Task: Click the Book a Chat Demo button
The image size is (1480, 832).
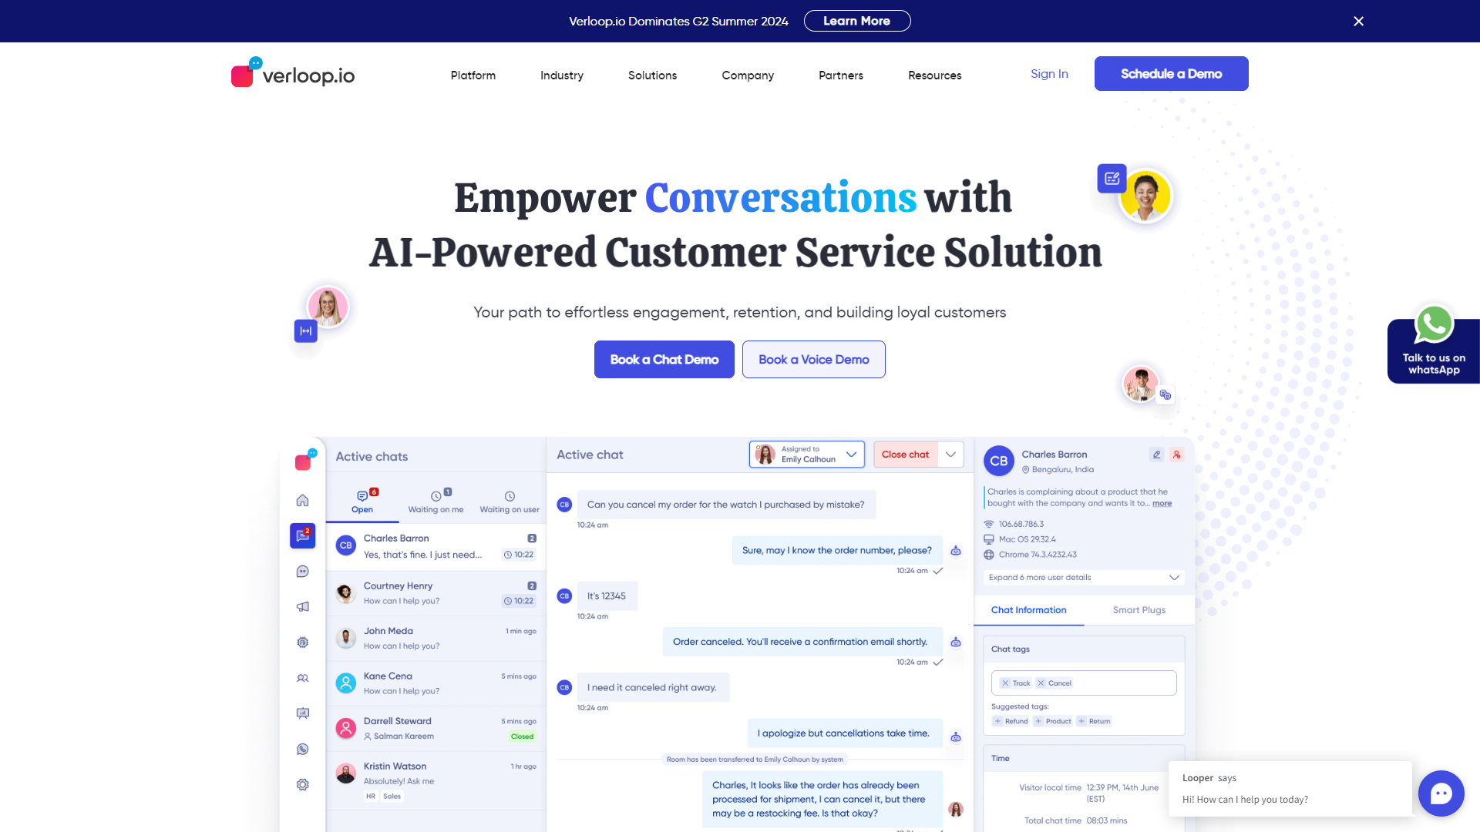Action: (x=664, y=358)
